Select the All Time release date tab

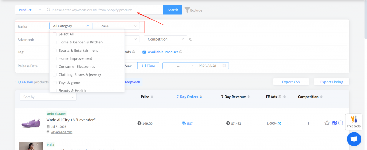coord(148,66)
